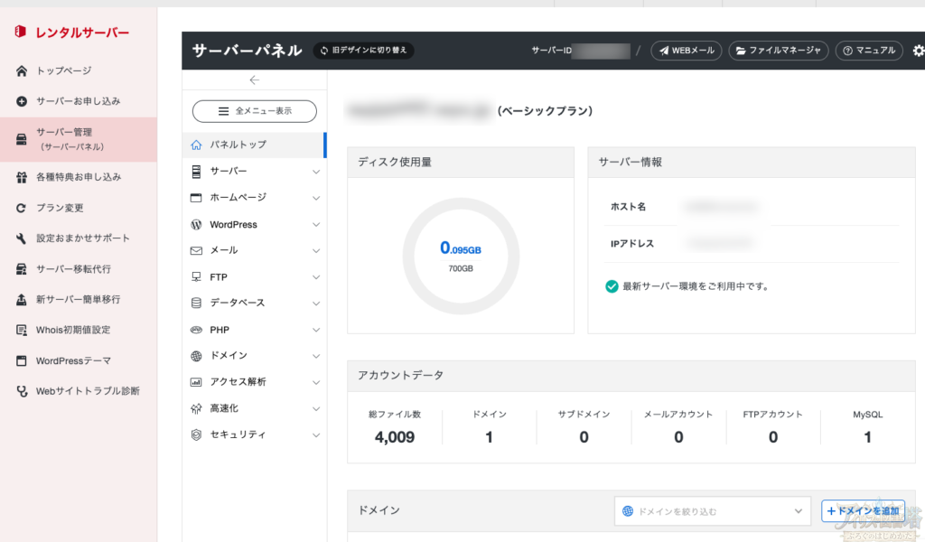Click the gift icon for 各種特典お申し込み
Screen dimensions: 925x542
point(22,177)
